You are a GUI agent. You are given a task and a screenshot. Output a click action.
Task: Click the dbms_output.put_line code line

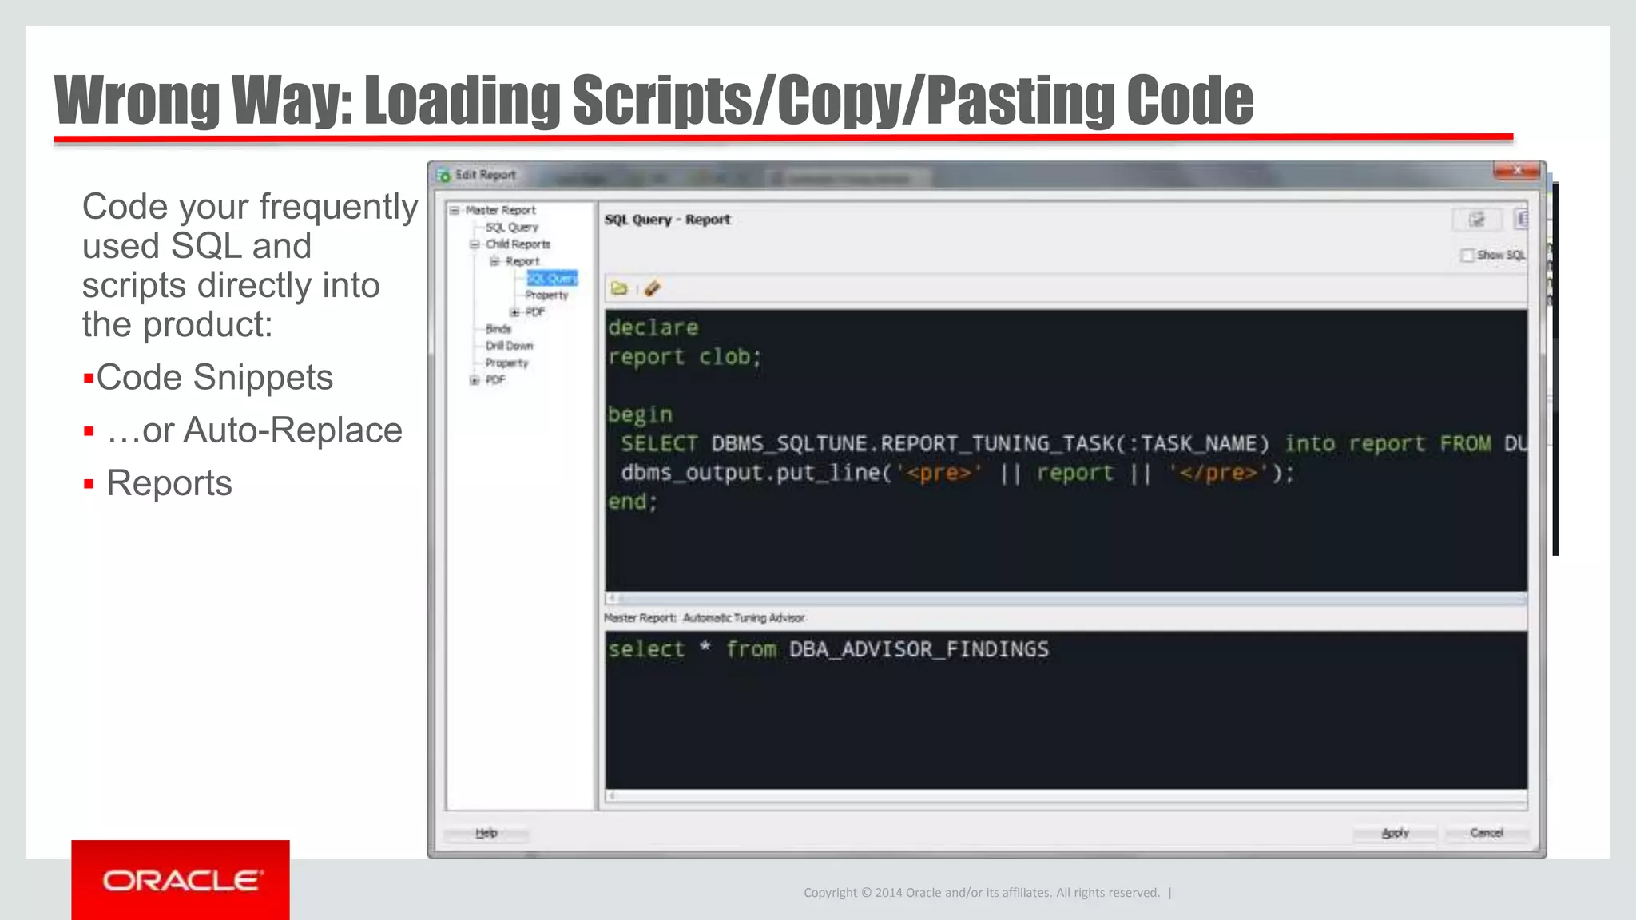click(x=957, y=473)
